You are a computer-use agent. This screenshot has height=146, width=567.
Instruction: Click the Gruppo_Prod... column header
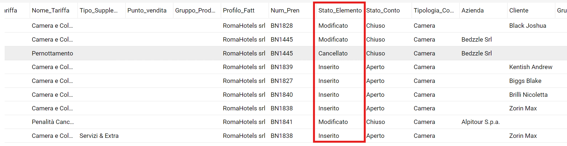tap(195, 11)
